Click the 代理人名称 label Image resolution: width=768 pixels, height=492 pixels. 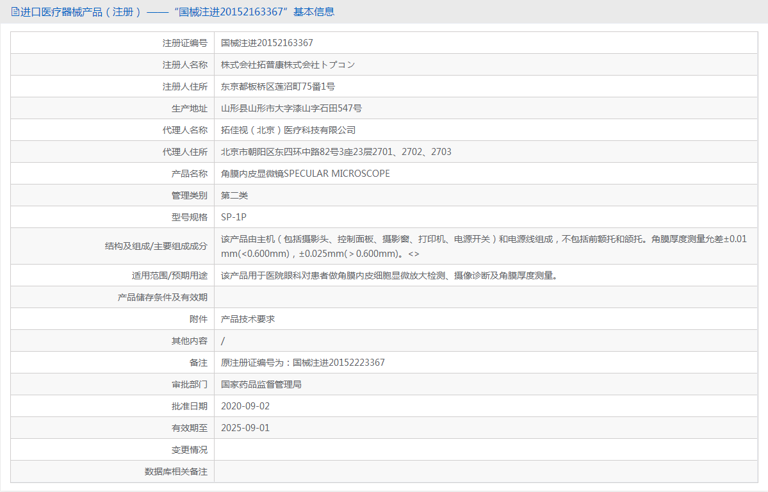click(x=184, y=130)
